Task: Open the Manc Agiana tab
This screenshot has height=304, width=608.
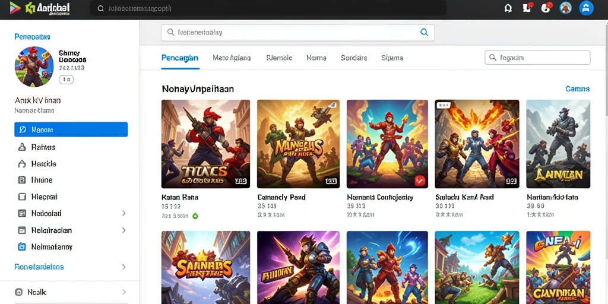Action: (x=232, y=58)
